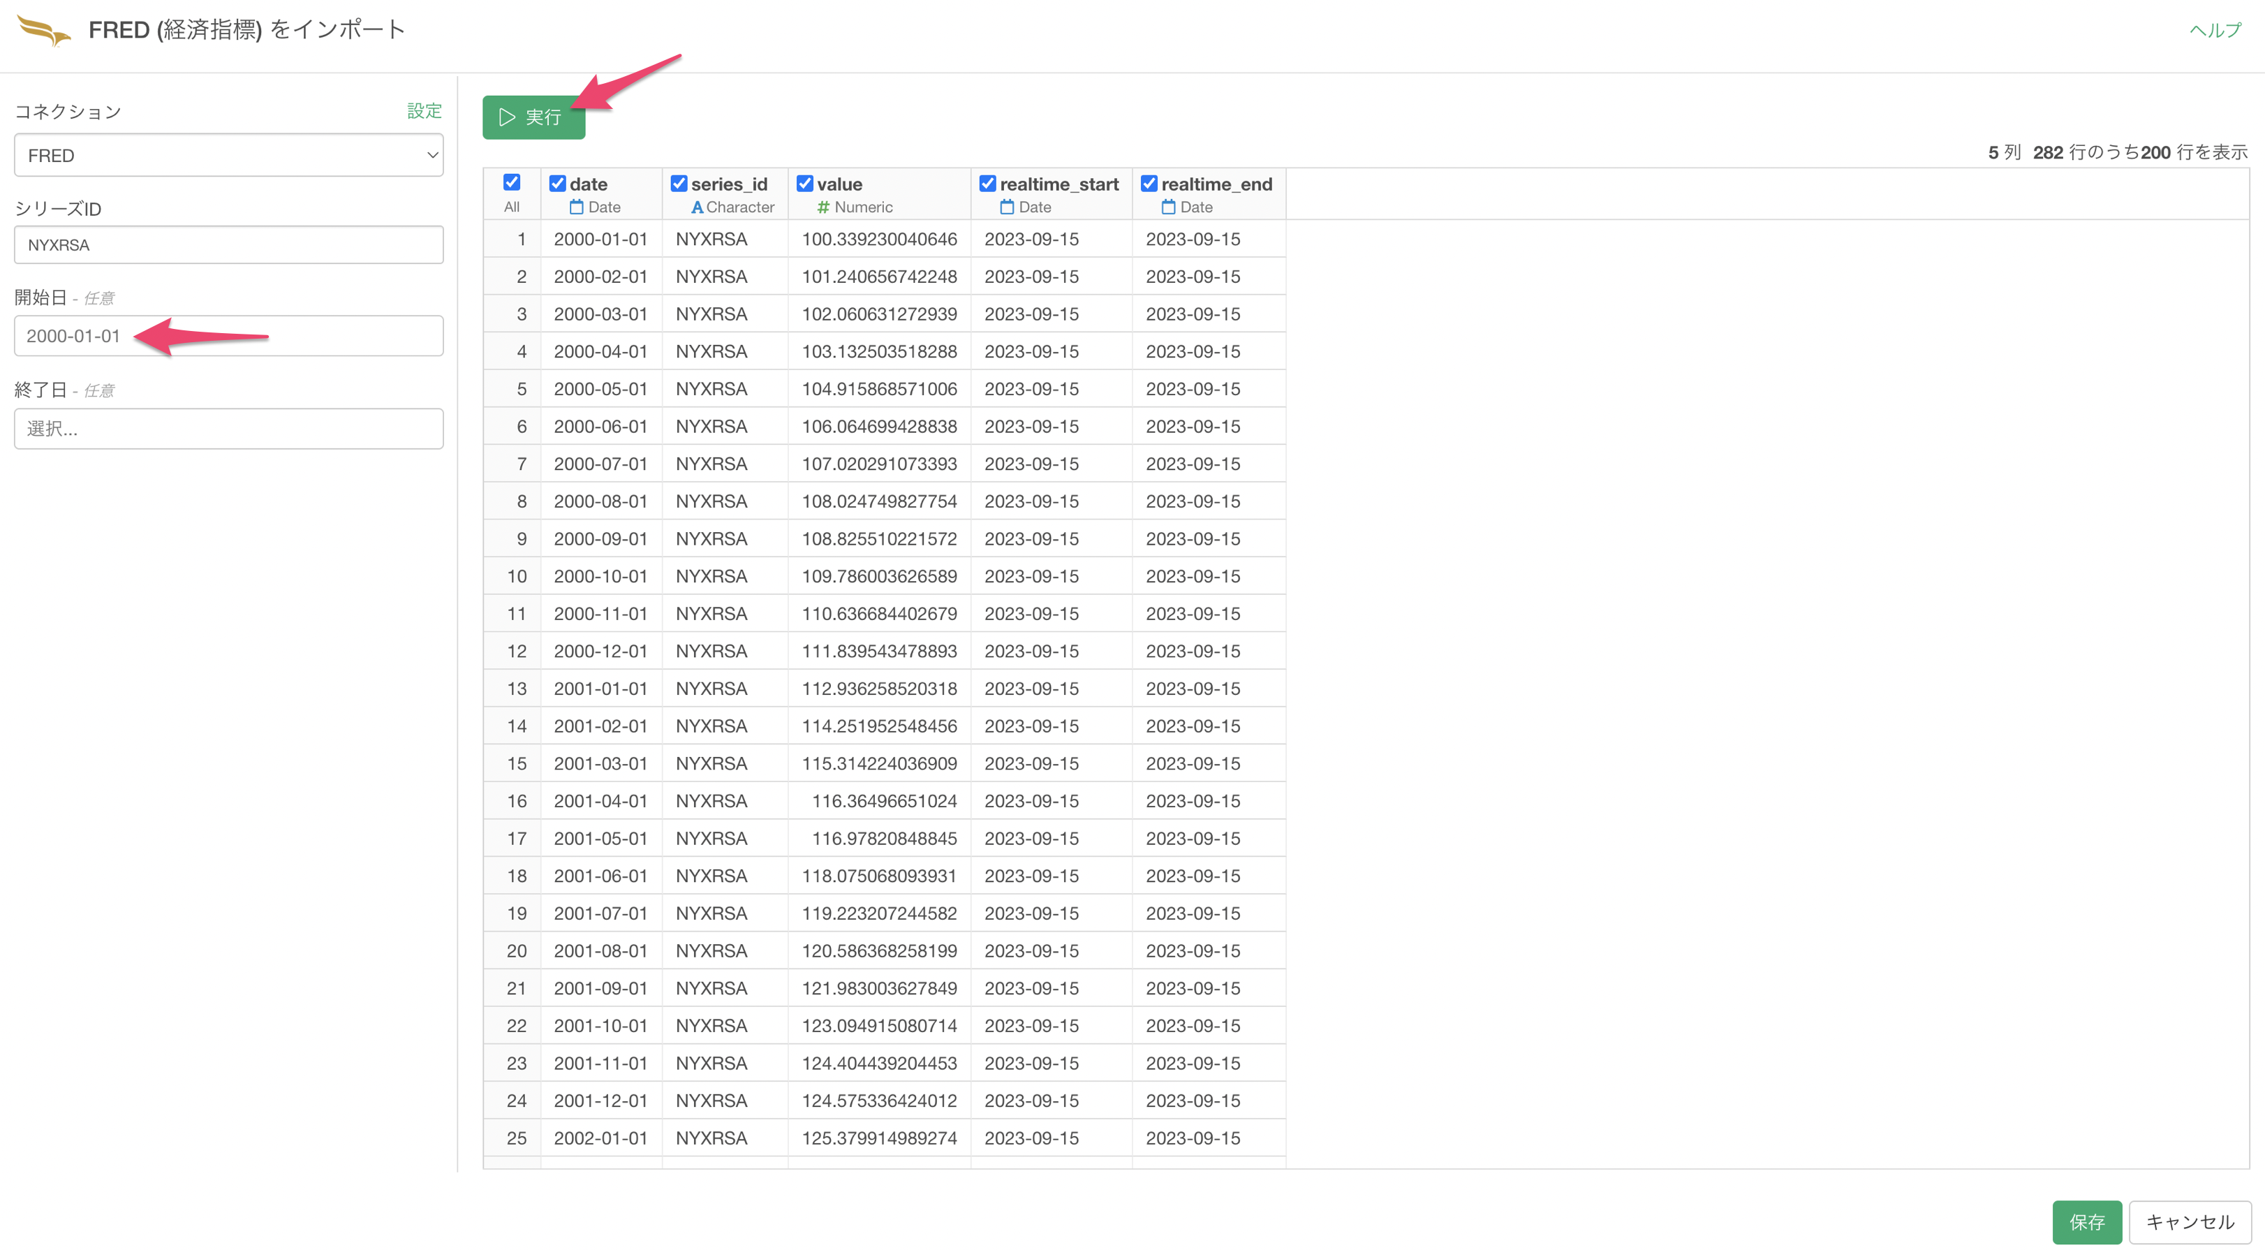This screenshot has width=2265, height=1250.
Task: Select the value column header name
Action: coord(840,184)
